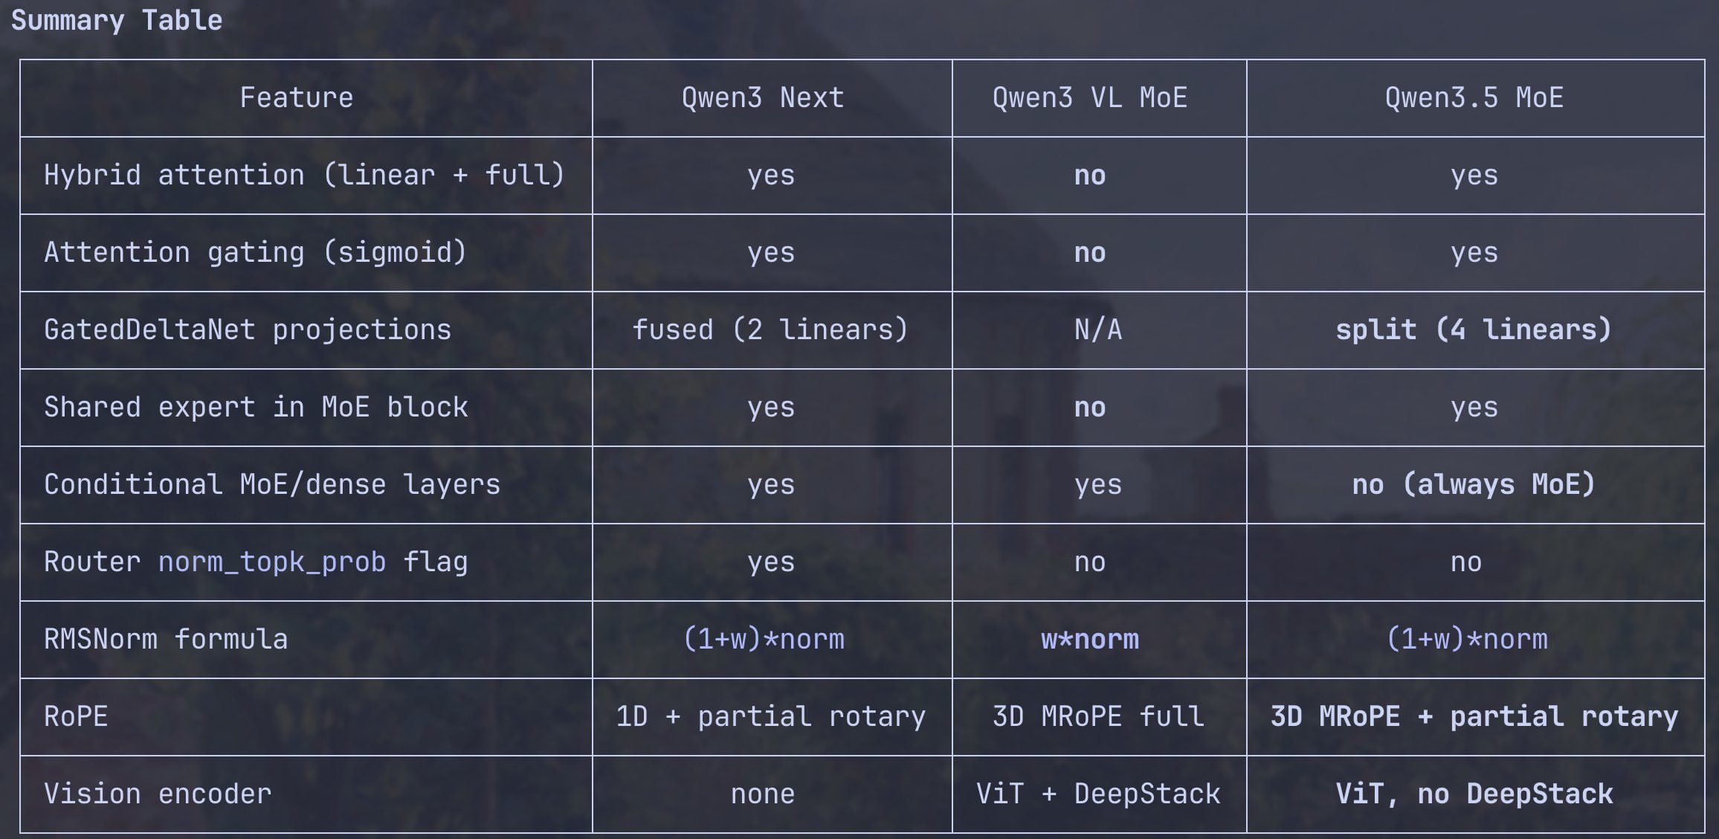Click the Attention gating (sigmoid) cell
Viewport: 1719px width, 839px height.
[x=255, y=252]
